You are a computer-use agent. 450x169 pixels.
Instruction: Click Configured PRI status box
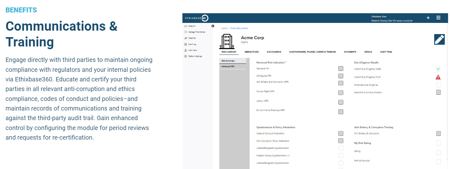[x=341, y=76]
